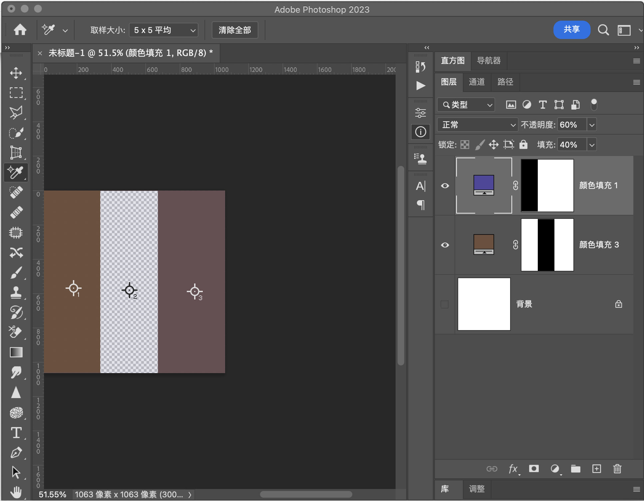Open the 类型 layer filter dropdown
Screen dimensions: 644x501
point(466,105)
